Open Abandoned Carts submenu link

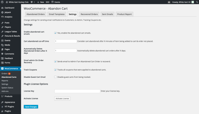click(9, 77)
